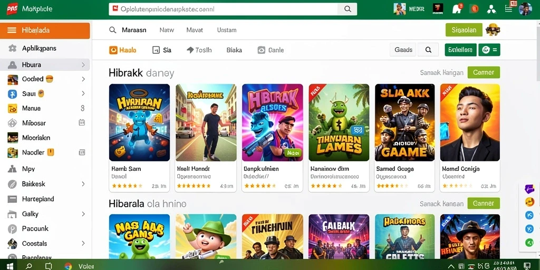This screenshot has height=270, width=540.
Task: Click the star rating under Hamb Sam
Action: point(127,186)
